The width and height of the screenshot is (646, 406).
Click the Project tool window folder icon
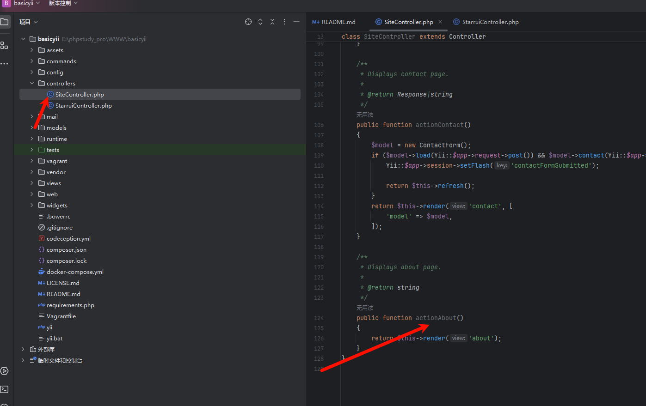click(5, 22)
